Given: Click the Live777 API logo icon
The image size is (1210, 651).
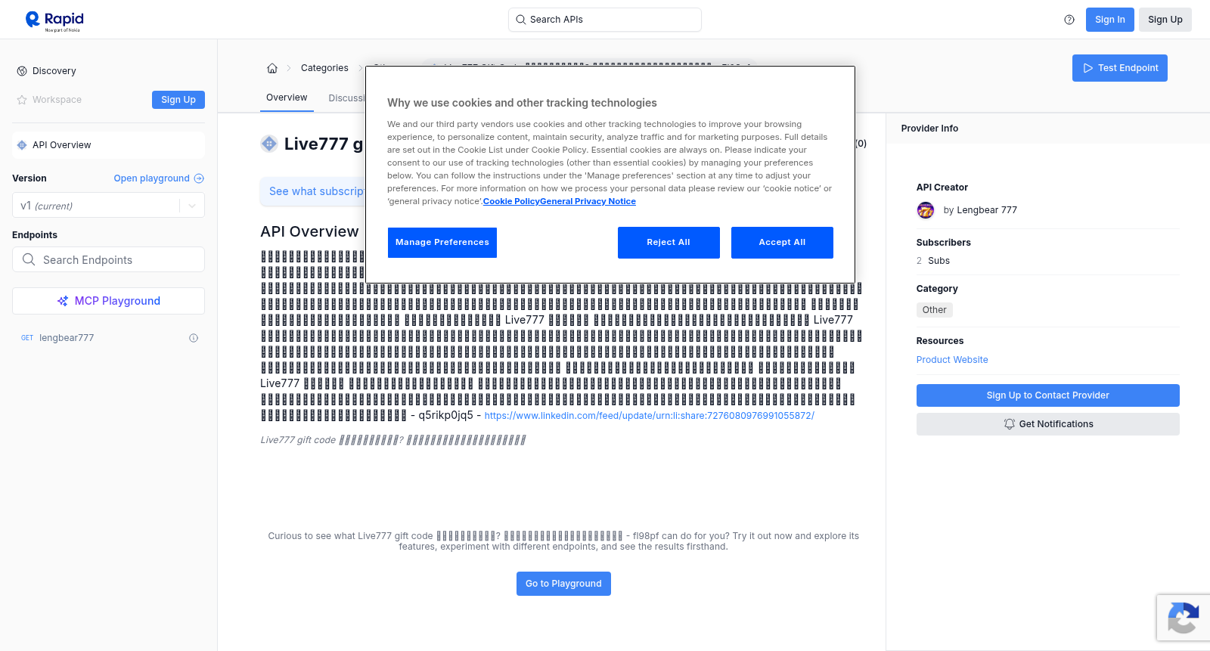Looking at the screenshot, I should [x=269, y=144].
